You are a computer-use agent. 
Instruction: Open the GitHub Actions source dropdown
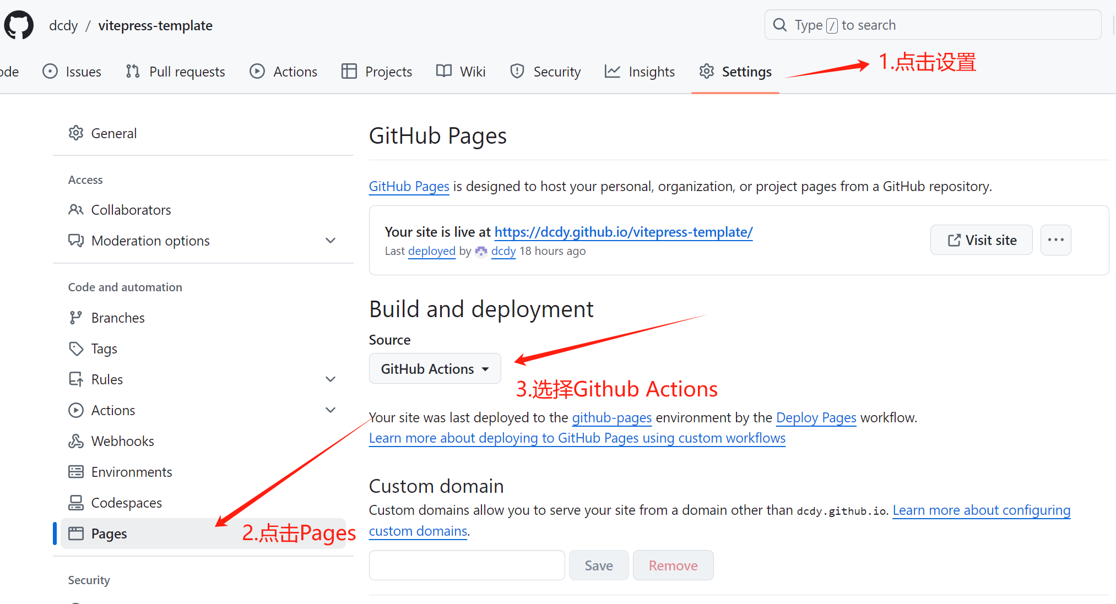pos(435,368)
